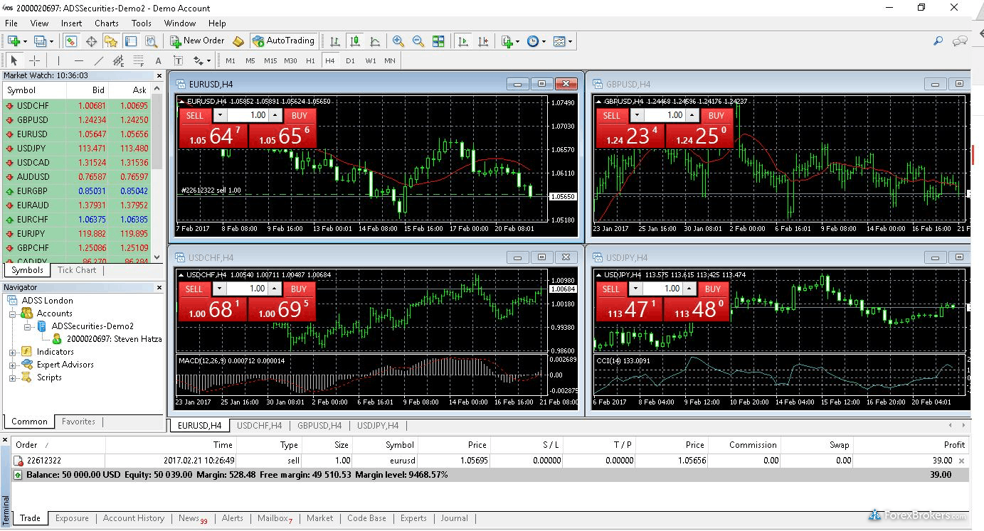Click BUY on the USDCHF chart
This screenshot has height=531, width=984.
click(x=299, y=289)
